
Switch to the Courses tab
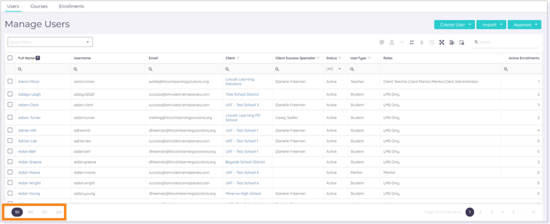39,6
